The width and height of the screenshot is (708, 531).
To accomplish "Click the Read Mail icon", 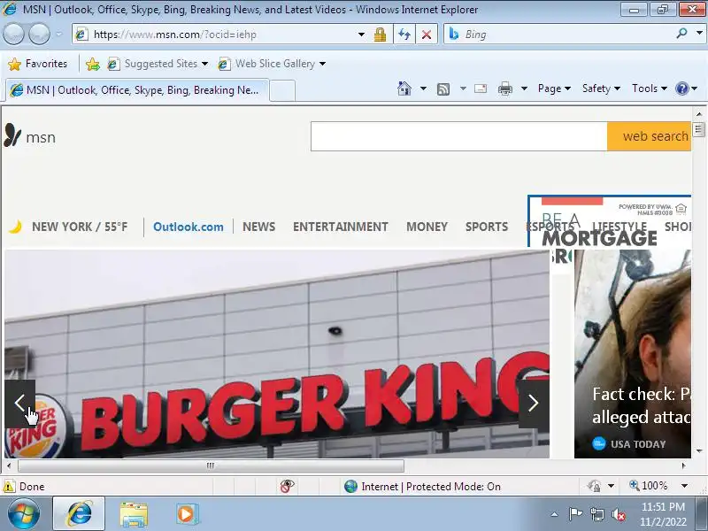I will 481,88.
